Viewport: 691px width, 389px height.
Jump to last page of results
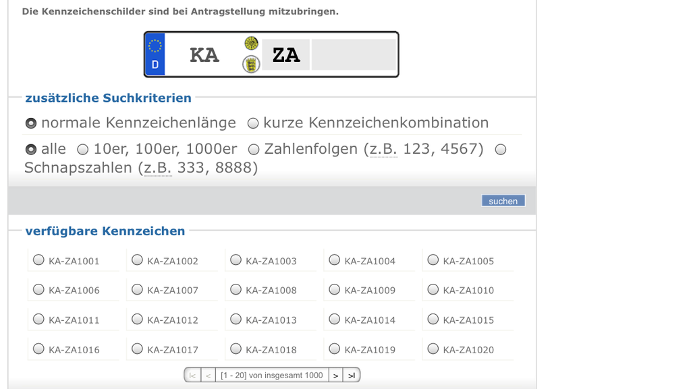pyautogui.click(x=351, y=376)
